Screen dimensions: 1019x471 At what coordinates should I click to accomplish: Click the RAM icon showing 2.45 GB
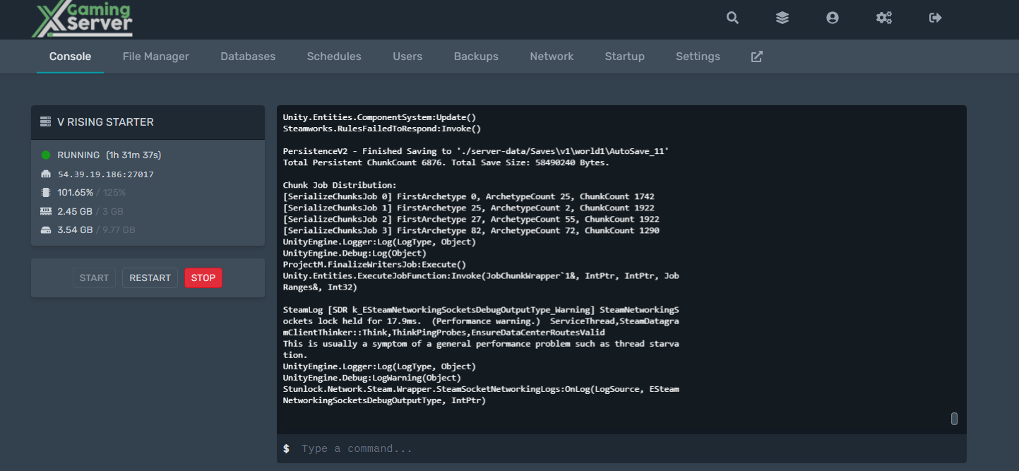click(x=46, y=210)
